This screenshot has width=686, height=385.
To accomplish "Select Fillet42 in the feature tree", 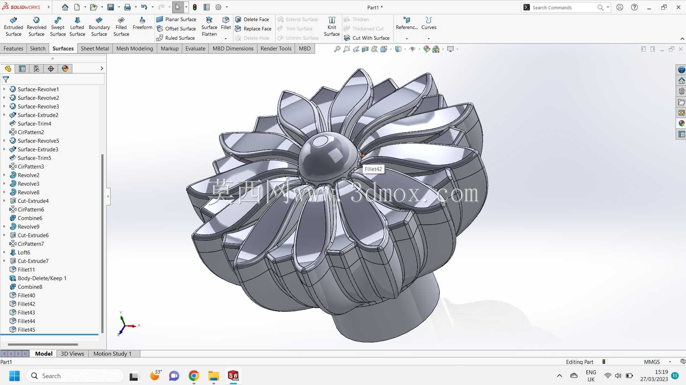I will (26, 304).
